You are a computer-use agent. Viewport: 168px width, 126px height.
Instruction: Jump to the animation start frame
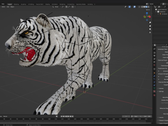click(62, 116)
